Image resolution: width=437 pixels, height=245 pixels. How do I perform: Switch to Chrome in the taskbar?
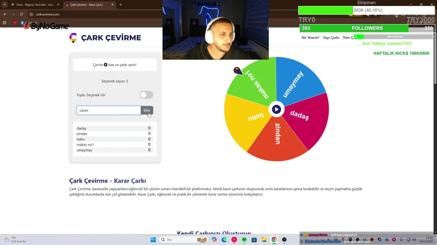pos(274,240)
